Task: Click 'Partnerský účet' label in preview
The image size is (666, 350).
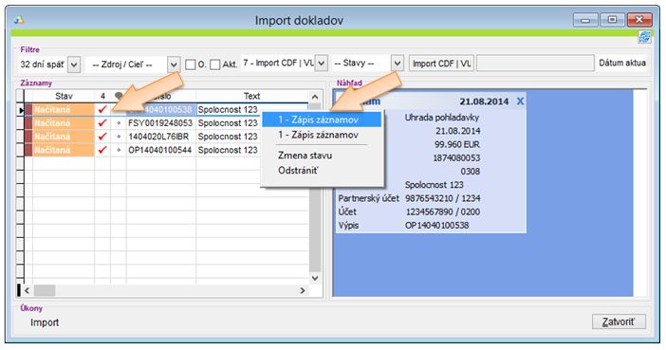Action: [369, 198]
